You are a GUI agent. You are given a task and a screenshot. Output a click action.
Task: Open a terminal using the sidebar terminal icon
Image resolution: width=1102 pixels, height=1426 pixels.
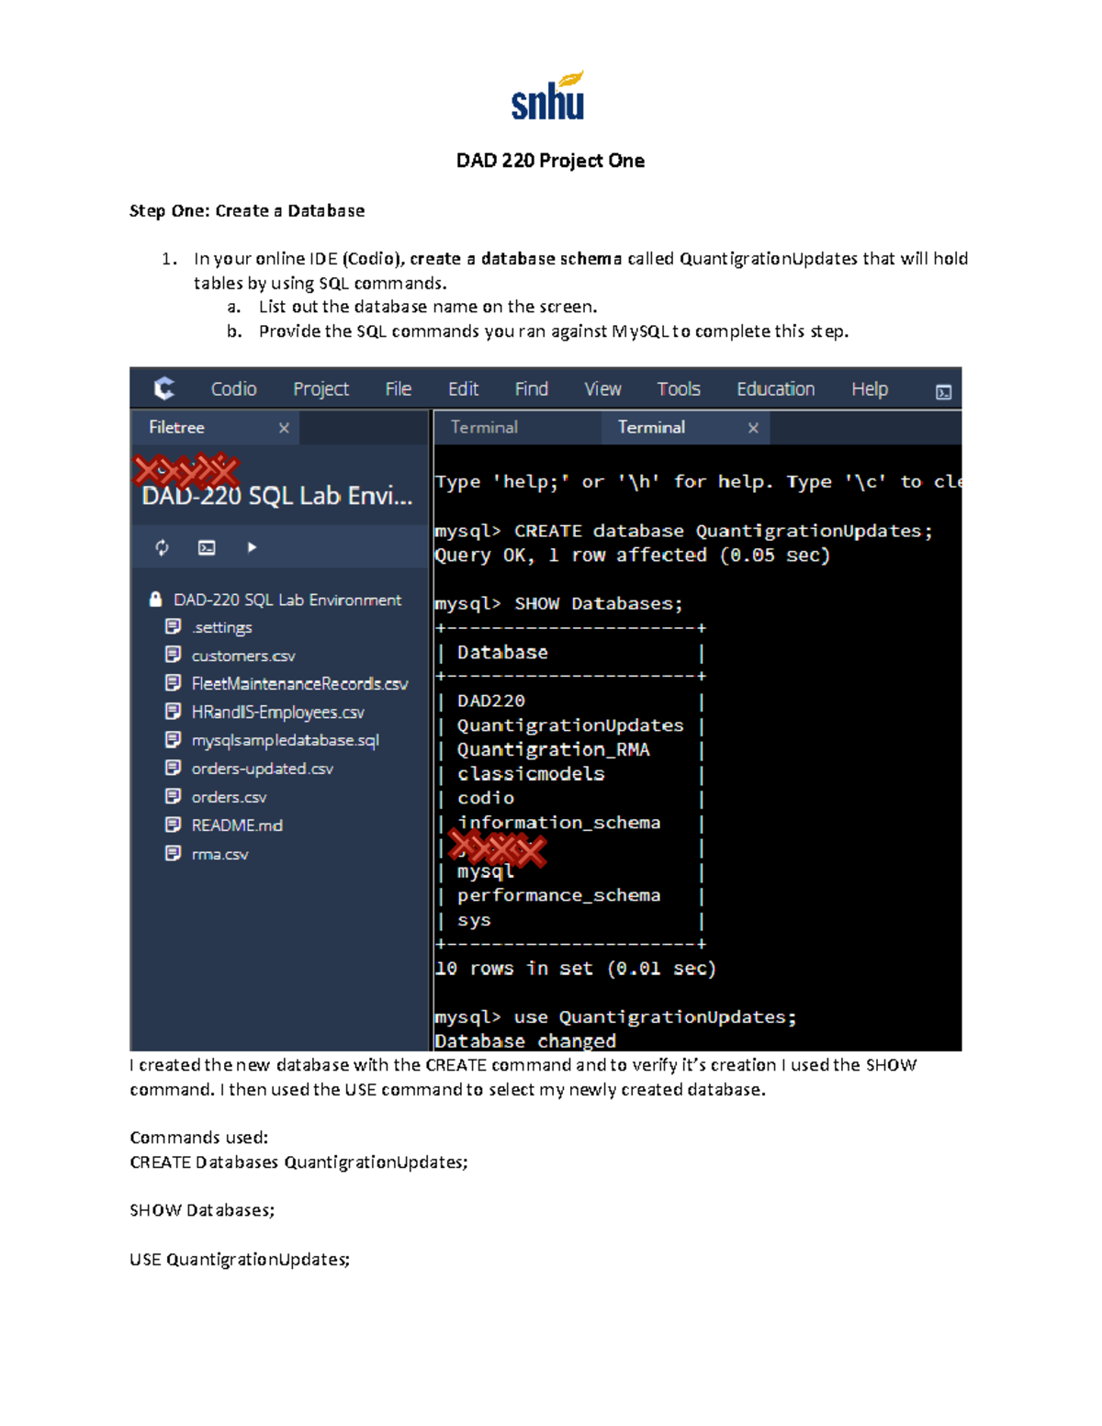[207, 546]
